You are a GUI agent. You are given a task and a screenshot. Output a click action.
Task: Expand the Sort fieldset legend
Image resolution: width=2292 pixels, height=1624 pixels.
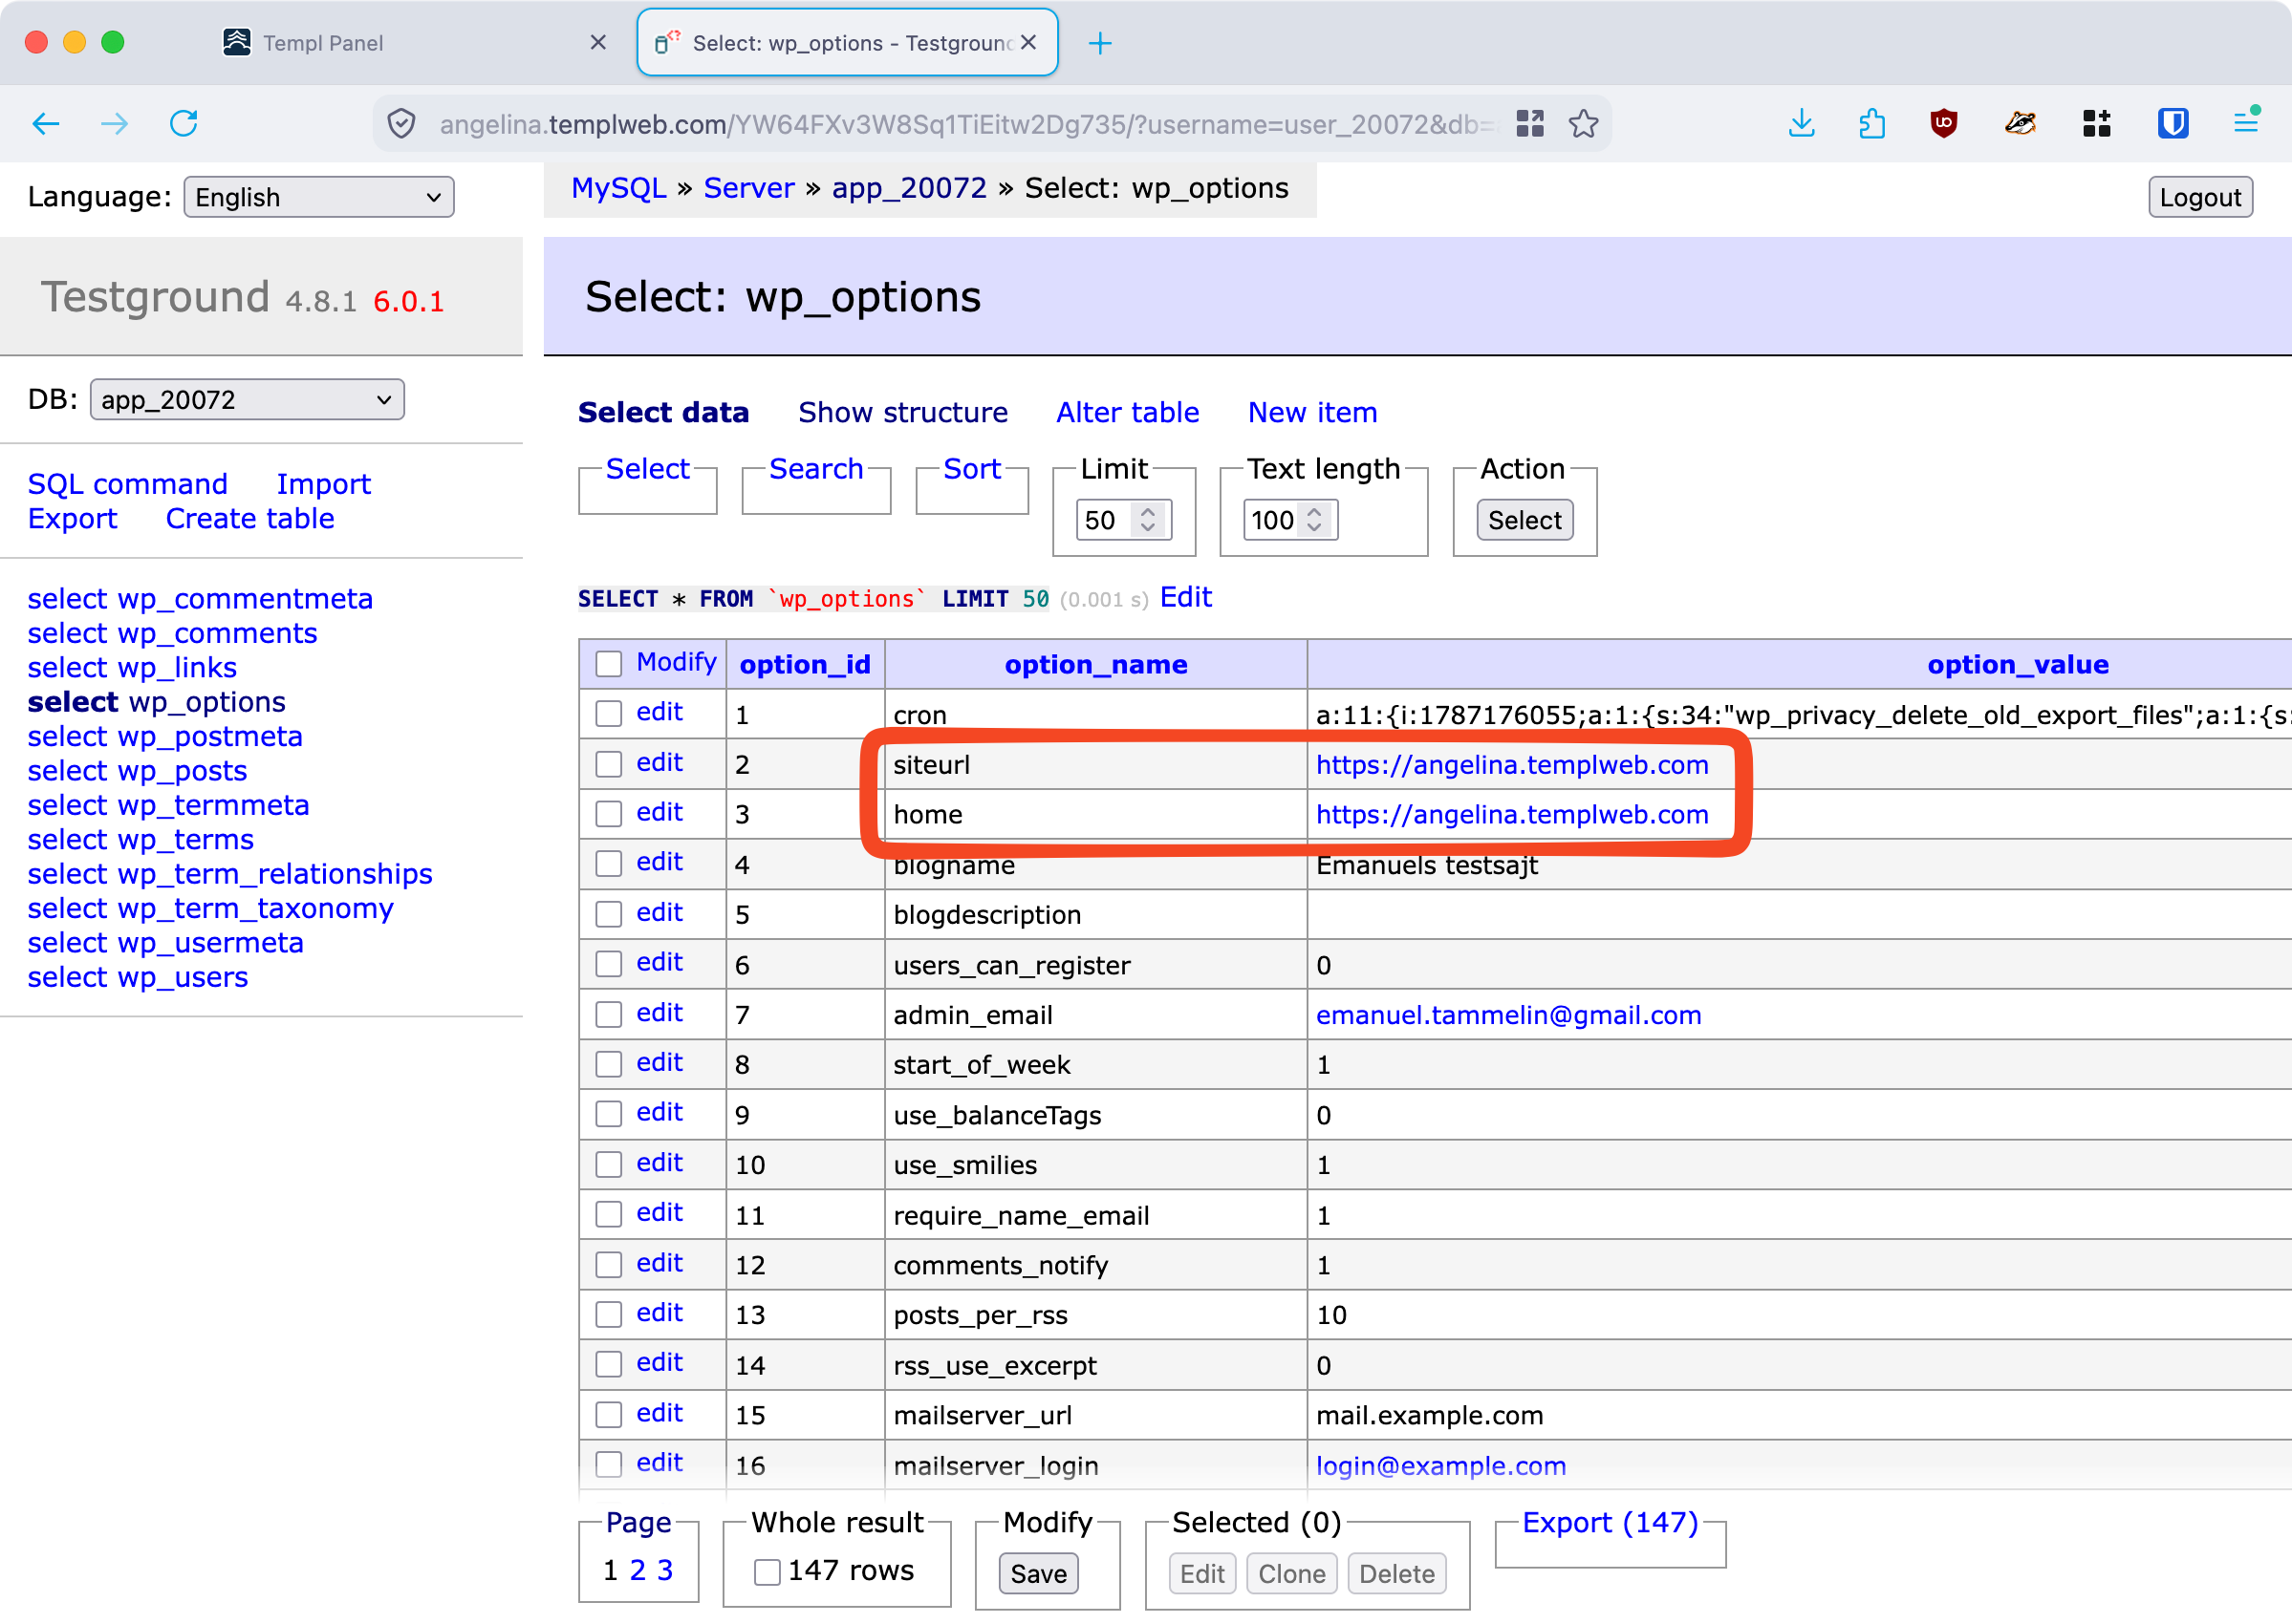tap(971, 469)
